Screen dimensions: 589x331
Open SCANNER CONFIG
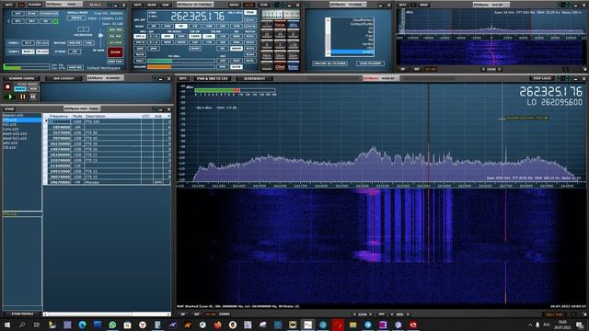[x=22, y=78]
